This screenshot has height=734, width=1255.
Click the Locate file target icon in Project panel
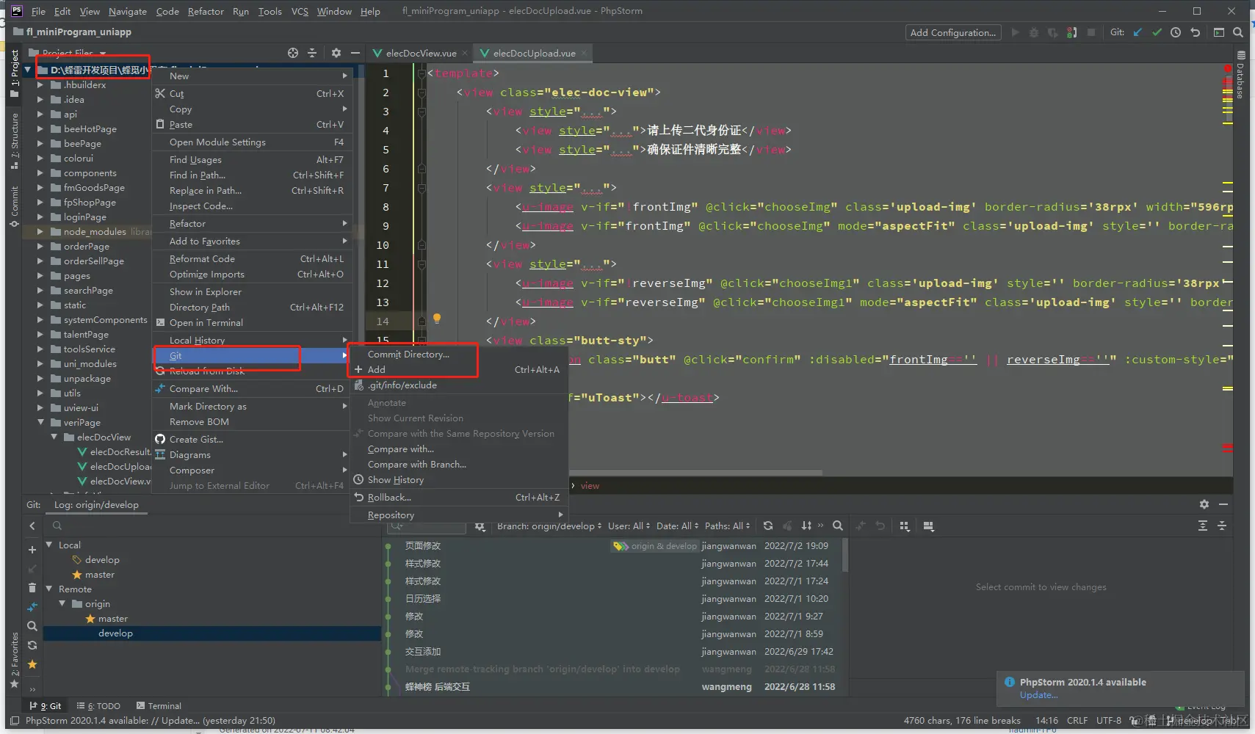click(x=293, y=53)
